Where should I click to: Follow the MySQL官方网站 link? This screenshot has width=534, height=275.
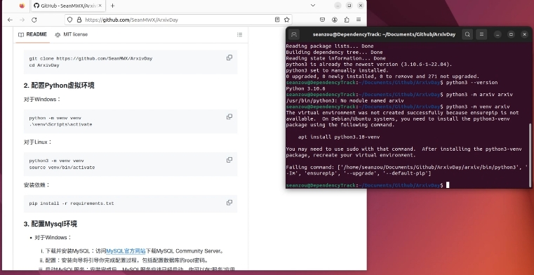click(x=126, y=251)
